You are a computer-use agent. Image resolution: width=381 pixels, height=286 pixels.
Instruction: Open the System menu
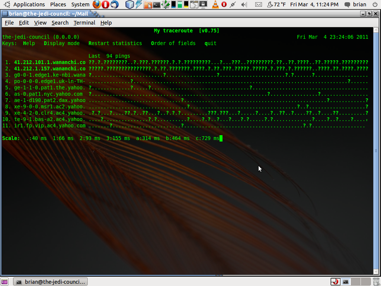[x=80, y=4]
